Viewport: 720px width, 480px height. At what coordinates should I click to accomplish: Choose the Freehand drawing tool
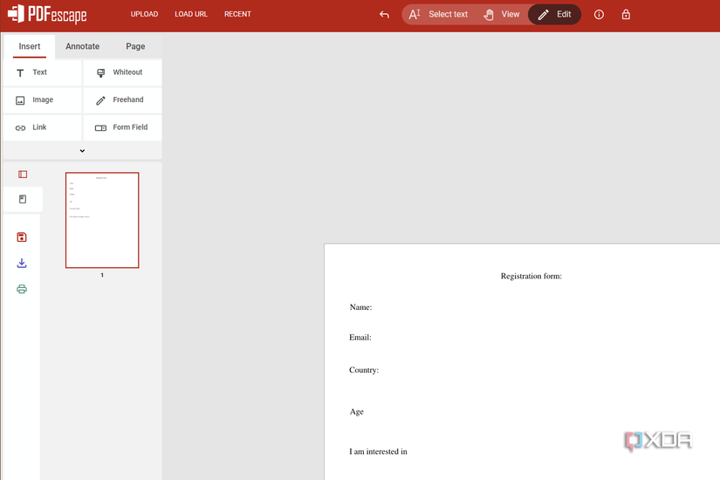(x=122, y=100)
